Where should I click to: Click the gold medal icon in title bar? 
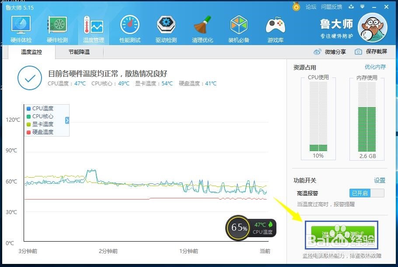point(296,7)
